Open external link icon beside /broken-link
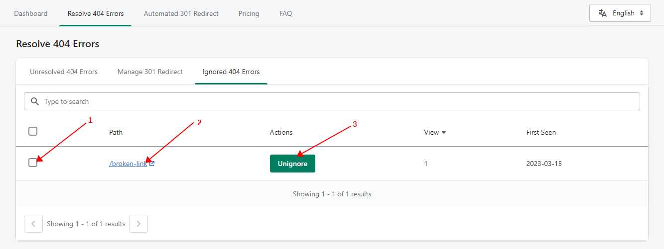This screenshot has width=664, height=249. click(x=152, y=164)
